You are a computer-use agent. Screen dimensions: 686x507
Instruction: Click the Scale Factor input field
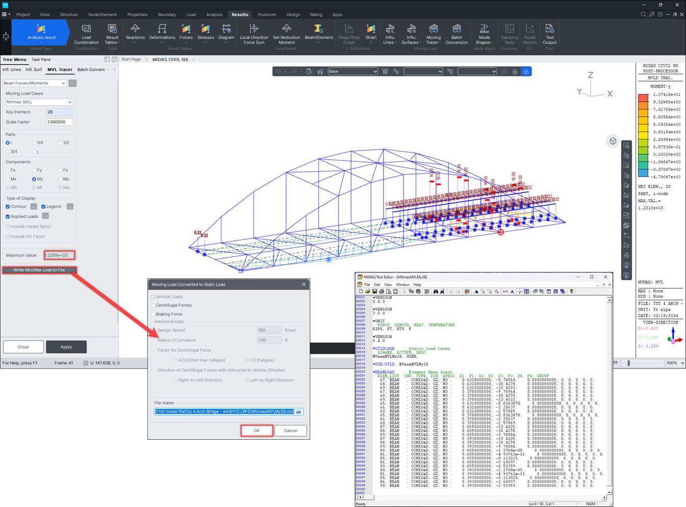tap(60, 122)
